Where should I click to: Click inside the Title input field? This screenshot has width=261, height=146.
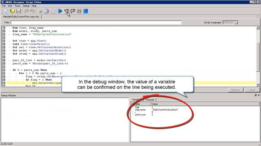click(96, 22)
